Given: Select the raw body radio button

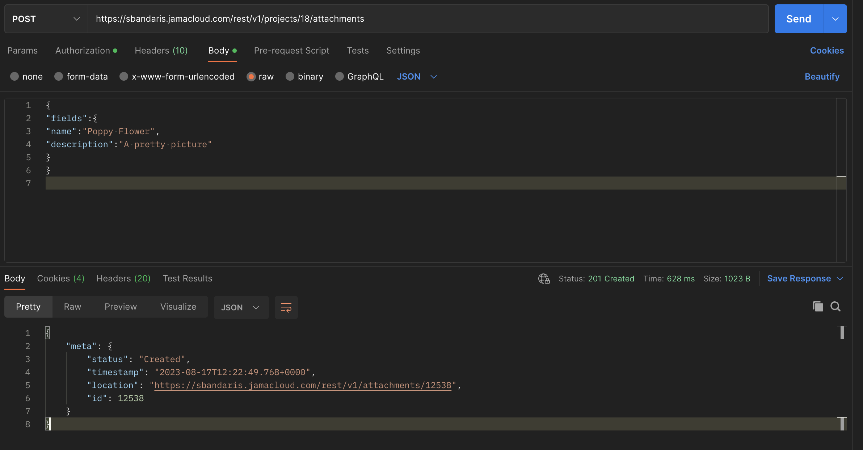Looking at the screenshot, I should 251,76.
